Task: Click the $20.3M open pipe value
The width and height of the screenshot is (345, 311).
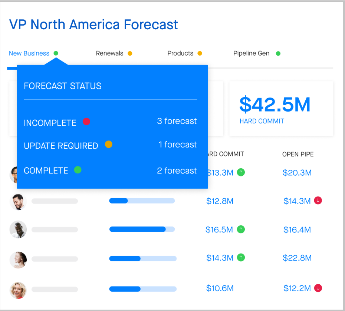Action: click(297, 173)
